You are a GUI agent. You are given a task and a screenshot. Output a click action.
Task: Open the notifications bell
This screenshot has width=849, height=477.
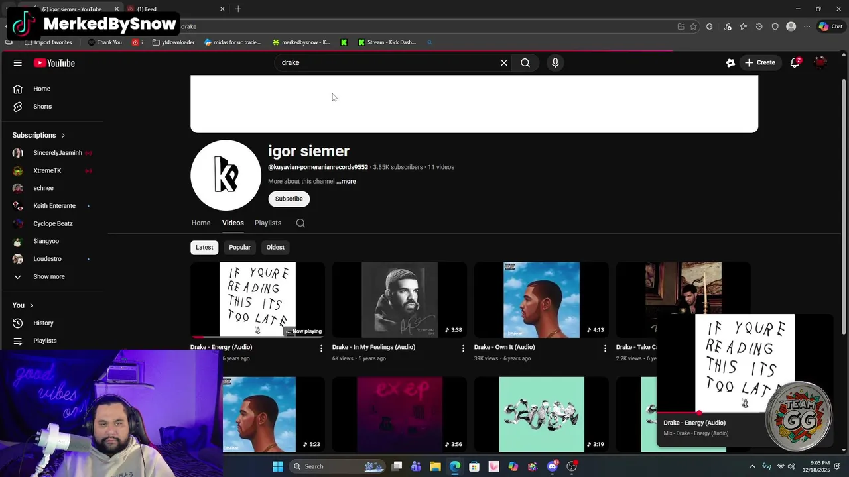(x=795, y=63)
